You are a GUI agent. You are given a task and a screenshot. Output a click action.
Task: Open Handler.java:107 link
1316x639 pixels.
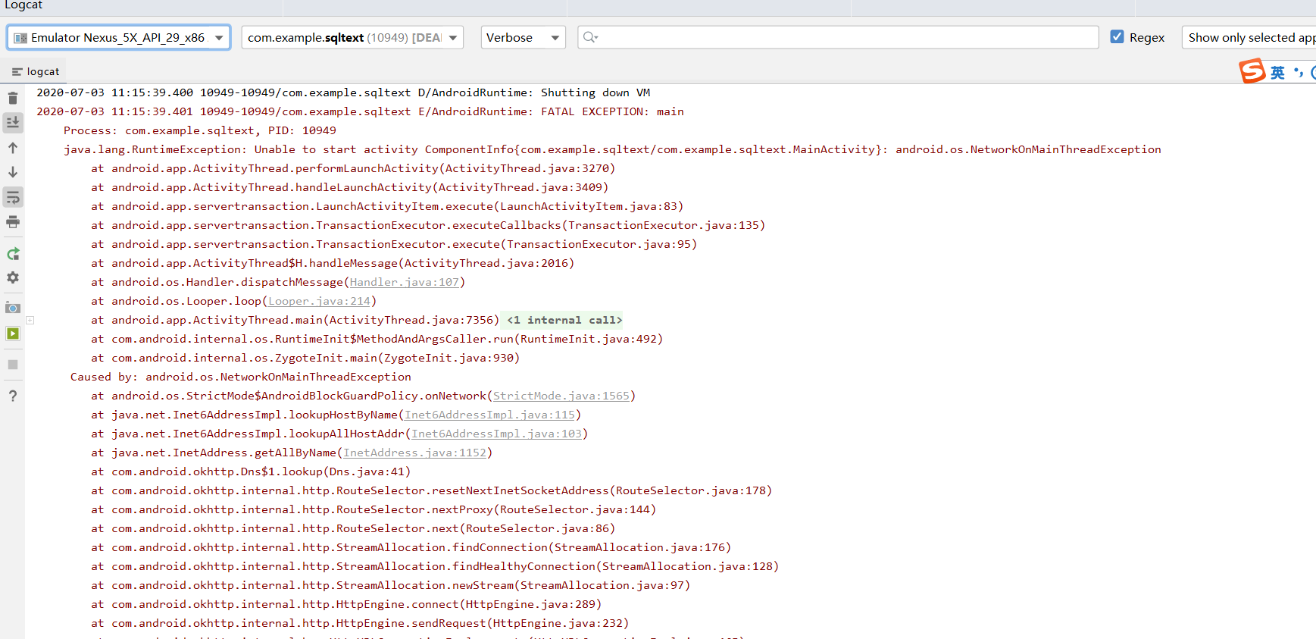pyautogui.click(x=405, y=282)
